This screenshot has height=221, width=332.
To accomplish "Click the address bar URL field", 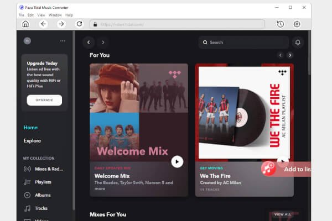I will pyautogui.click(x=177, y=24).
